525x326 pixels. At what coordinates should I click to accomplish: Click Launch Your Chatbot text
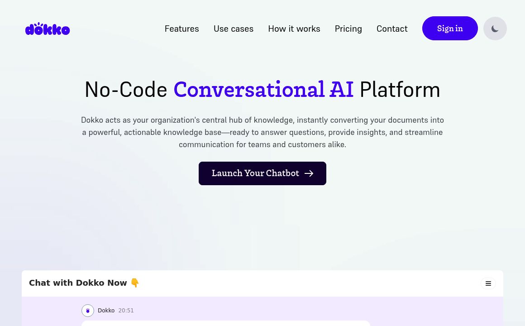(x=255, y=173)
